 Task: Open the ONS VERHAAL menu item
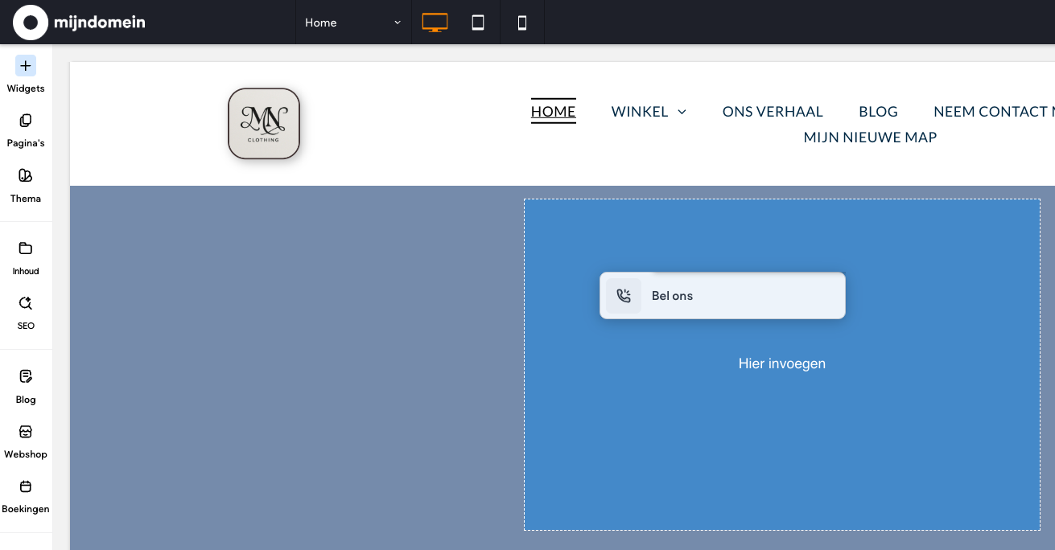coord(773,112)
